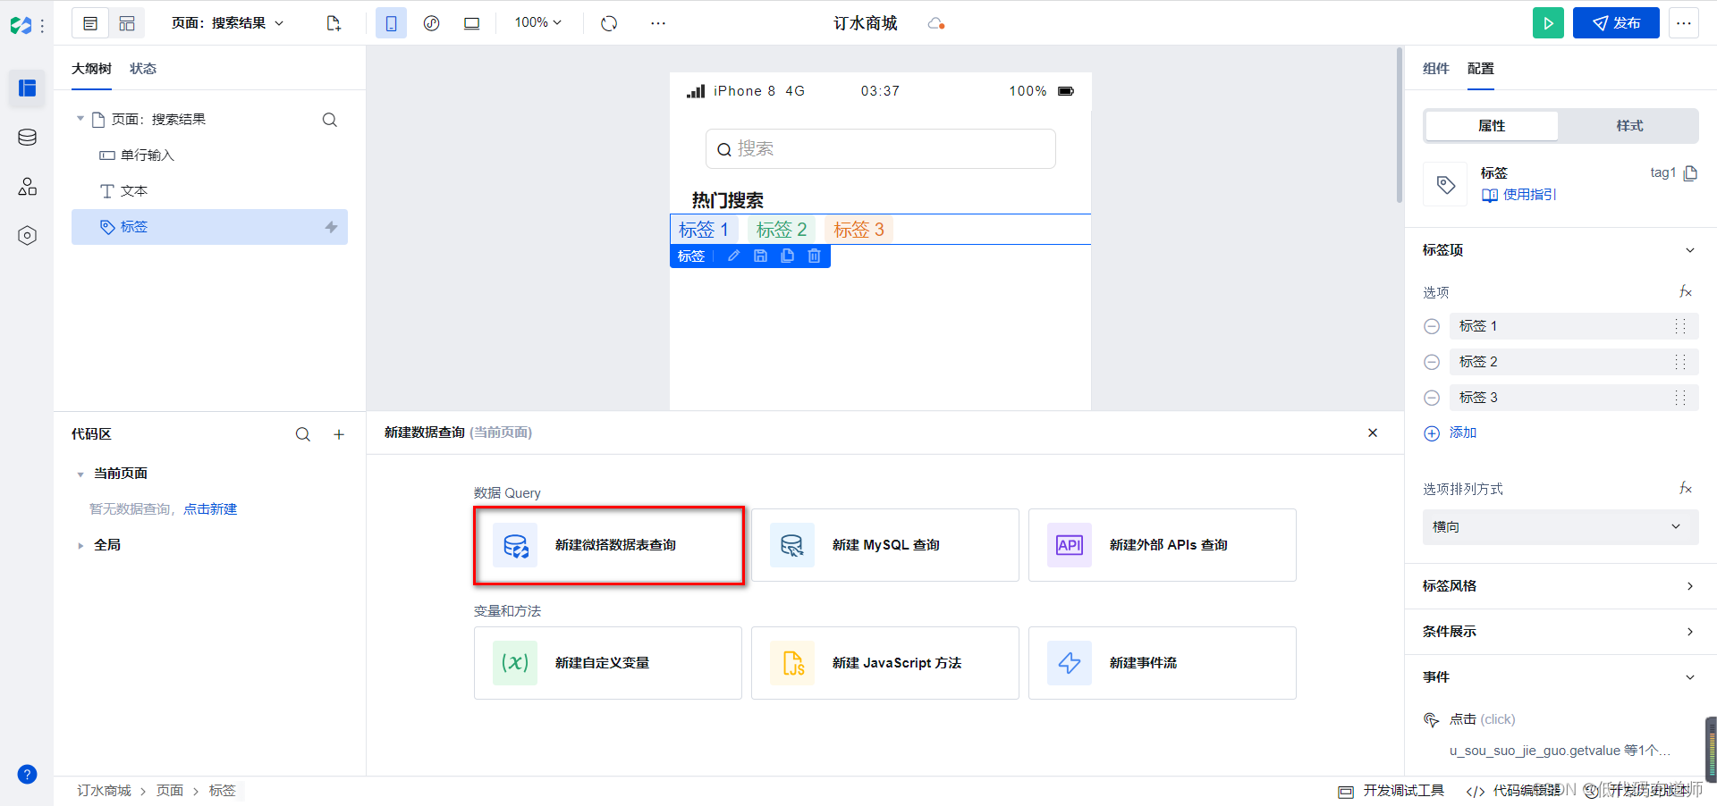Click the 点击新建 link
1717x806 pixels.
coord(210,509)
